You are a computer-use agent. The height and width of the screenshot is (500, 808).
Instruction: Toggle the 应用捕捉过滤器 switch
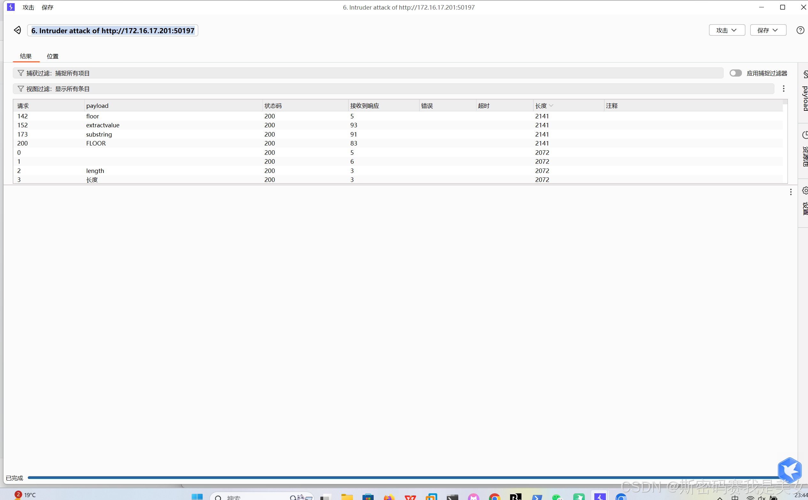point(735,73)
